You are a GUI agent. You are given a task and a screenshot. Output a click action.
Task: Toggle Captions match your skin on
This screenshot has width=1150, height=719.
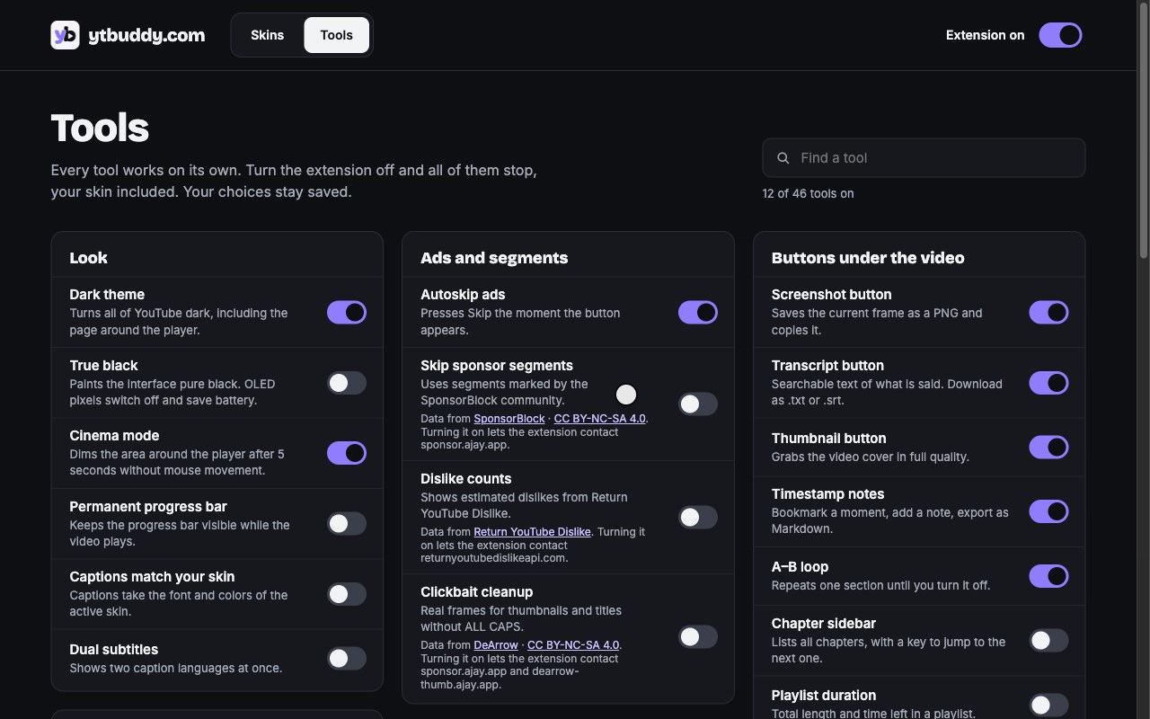[x=347, y=594]
